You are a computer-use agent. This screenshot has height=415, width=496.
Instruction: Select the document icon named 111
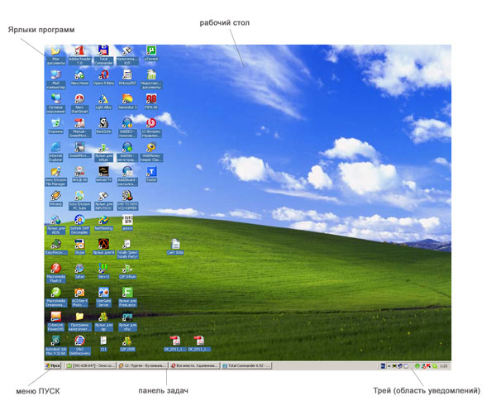tap(103, 343)
